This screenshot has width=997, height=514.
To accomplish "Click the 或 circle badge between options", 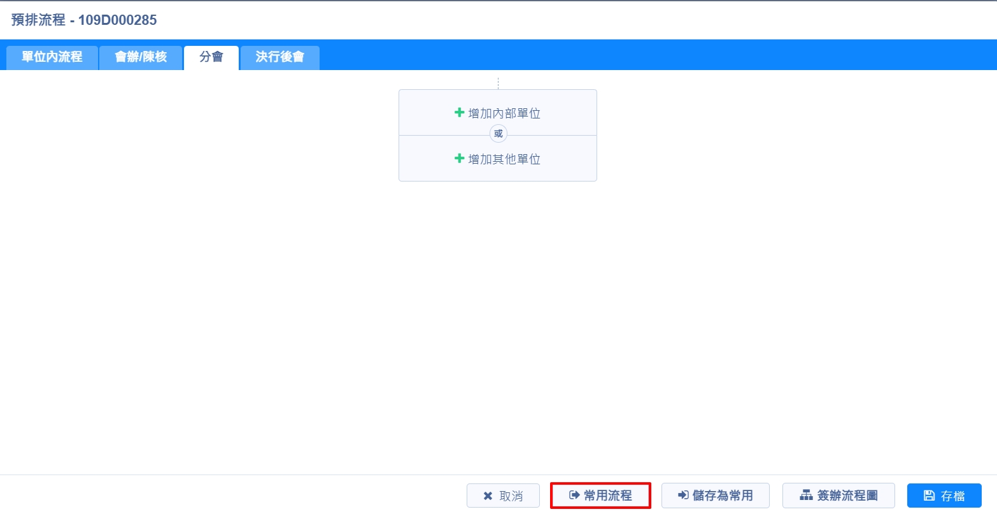I will coord(498,134).
